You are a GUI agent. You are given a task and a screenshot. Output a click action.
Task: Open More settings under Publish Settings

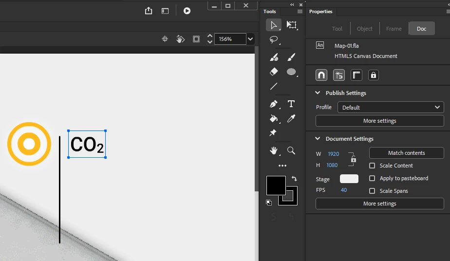[x=380, y=121]
